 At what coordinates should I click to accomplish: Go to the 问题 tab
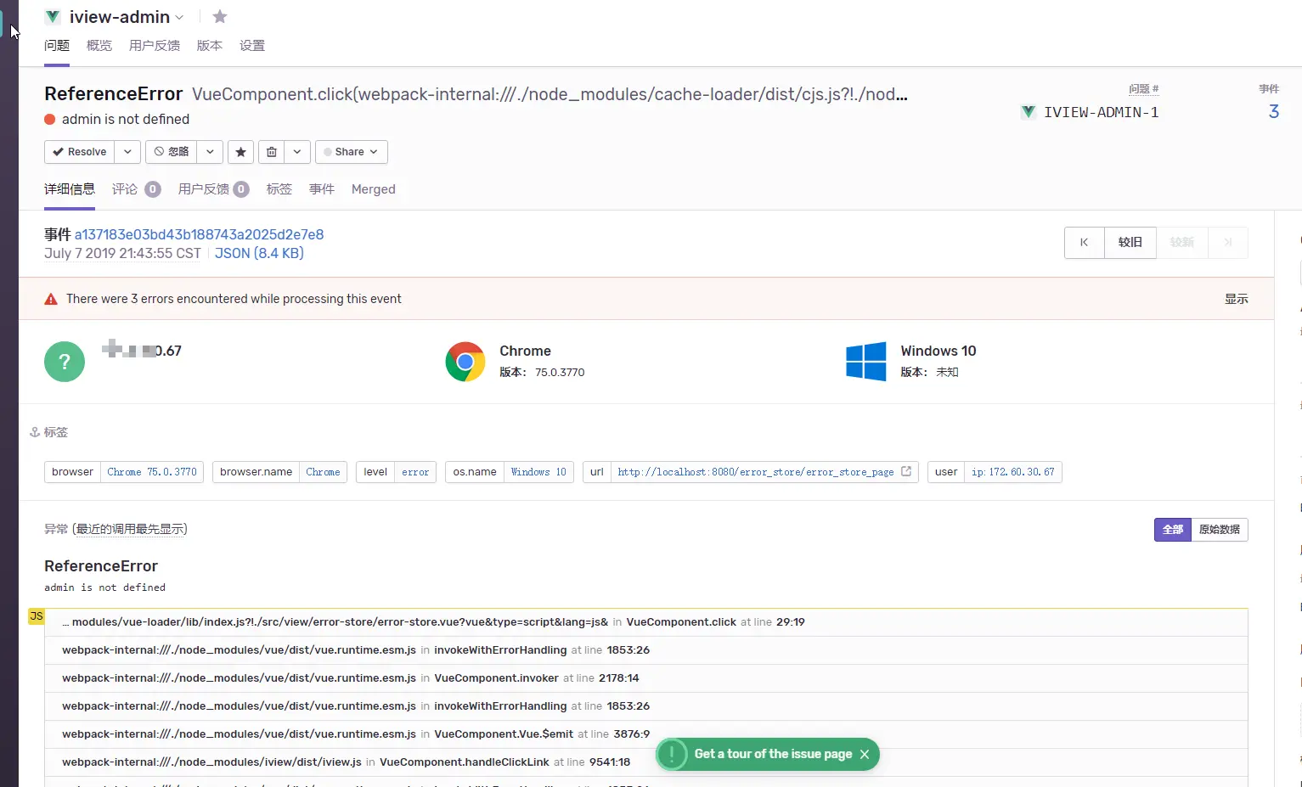57,46
